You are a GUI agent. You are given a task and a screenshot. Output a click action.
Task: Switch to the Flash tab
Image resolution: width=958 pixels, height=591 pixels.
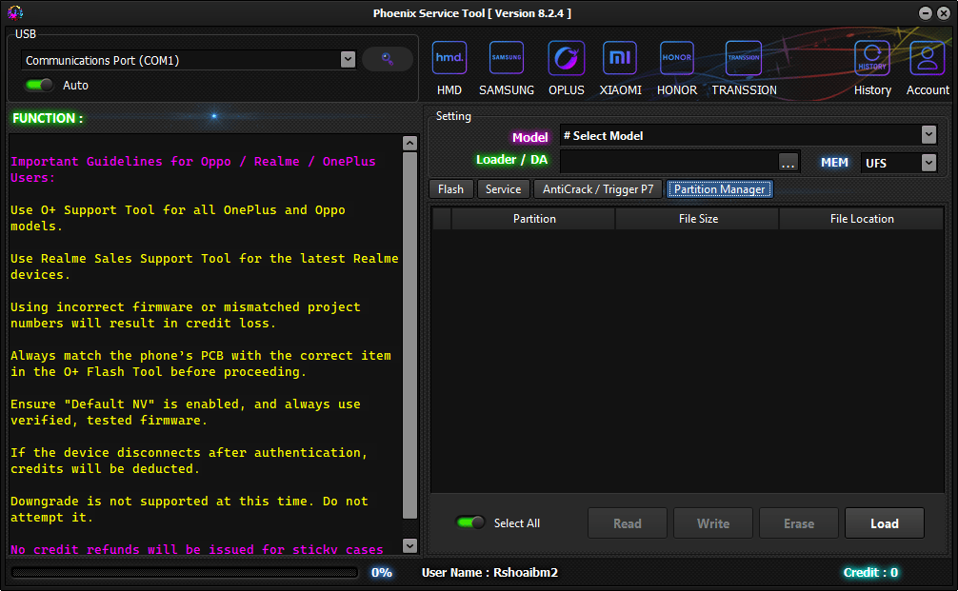click(449, 188)
